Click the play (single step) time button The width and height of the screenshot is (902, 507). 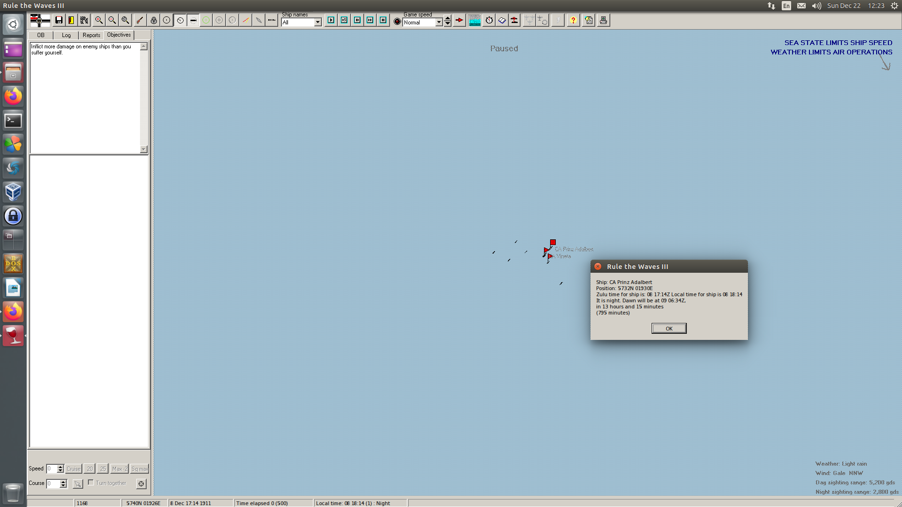coord(331,20)
